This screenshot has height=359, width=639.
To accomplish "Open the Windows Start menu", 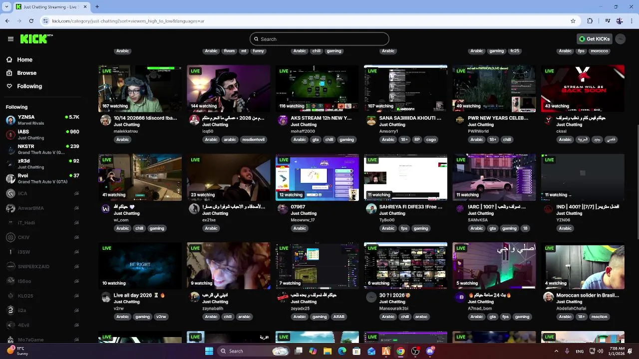I will point(209,351).
